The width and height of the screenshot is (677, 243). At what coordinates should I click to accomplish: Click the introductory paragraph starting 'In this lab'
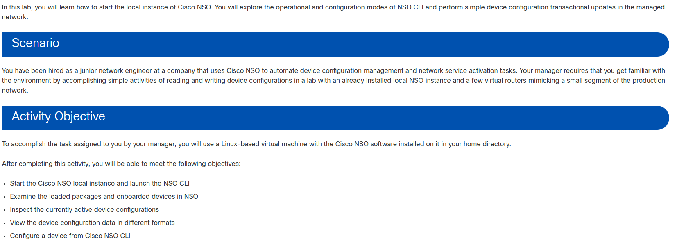[x=333, y=12]
